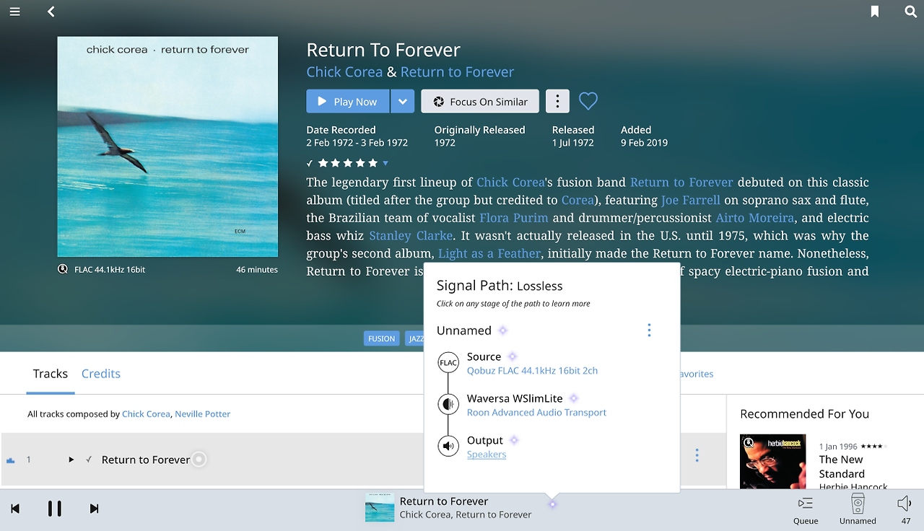This screenshot has height=531, width=924.
Task: Click the Play Now button
Action: [x=348, y=102]
